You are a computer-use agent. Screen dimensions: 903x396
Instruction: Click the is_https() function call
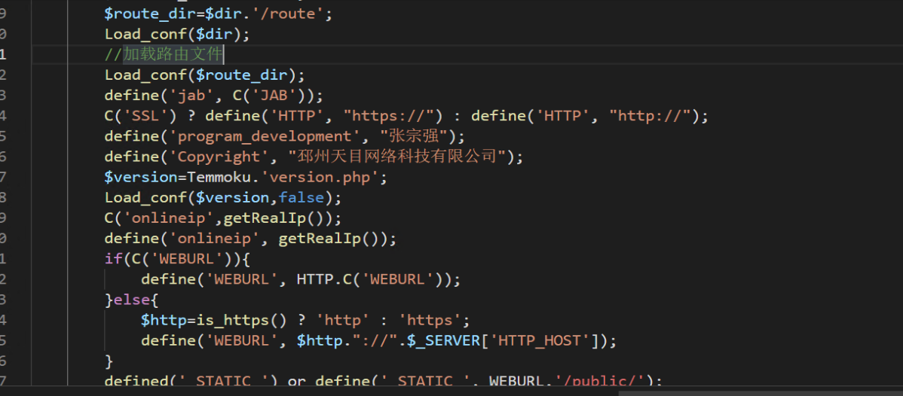pos(242,320)
